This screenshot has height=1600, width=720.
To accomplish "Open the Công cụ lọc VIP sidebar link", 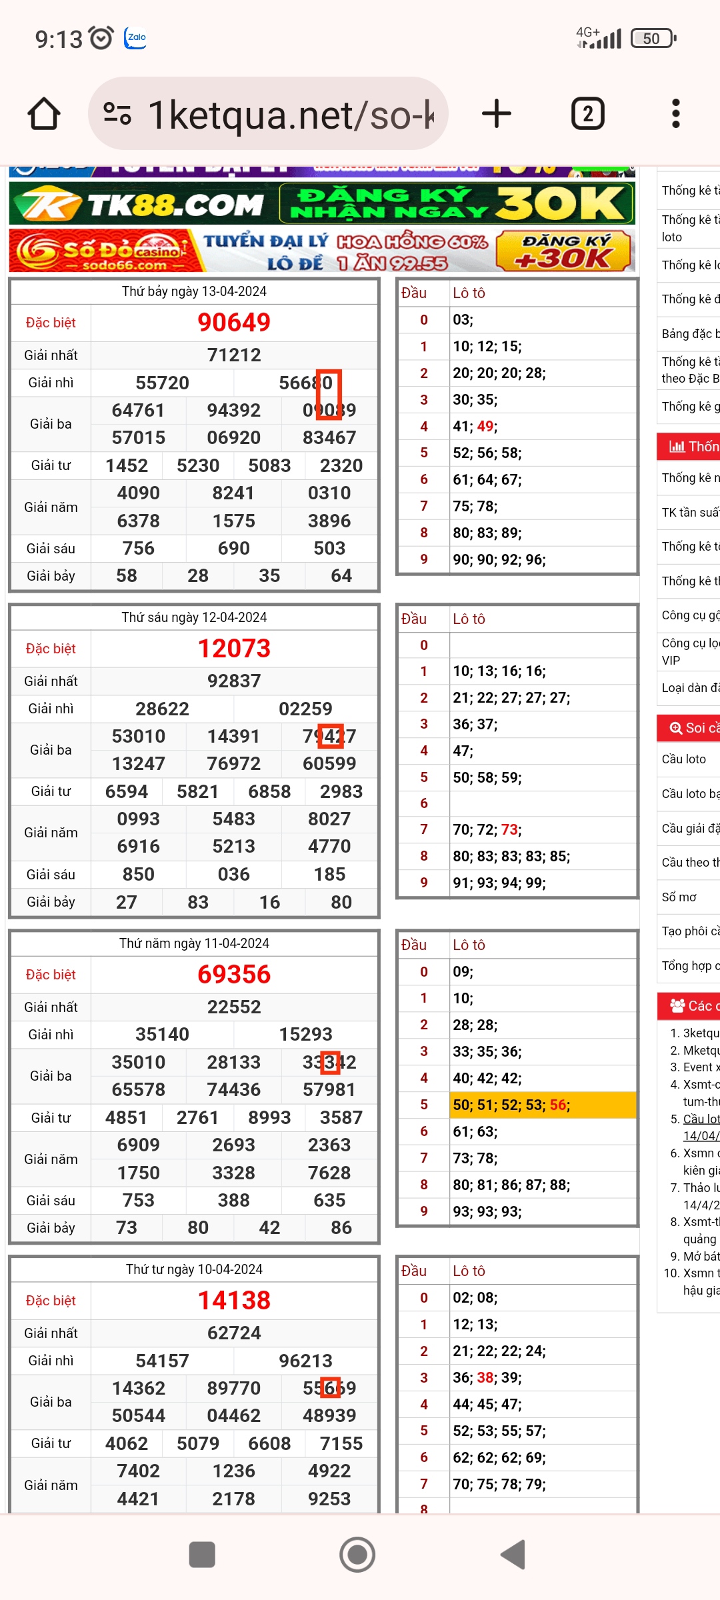I will [x=690, y=651].
